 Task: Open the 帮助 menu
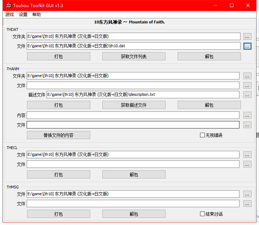click(x=37, y=15)
